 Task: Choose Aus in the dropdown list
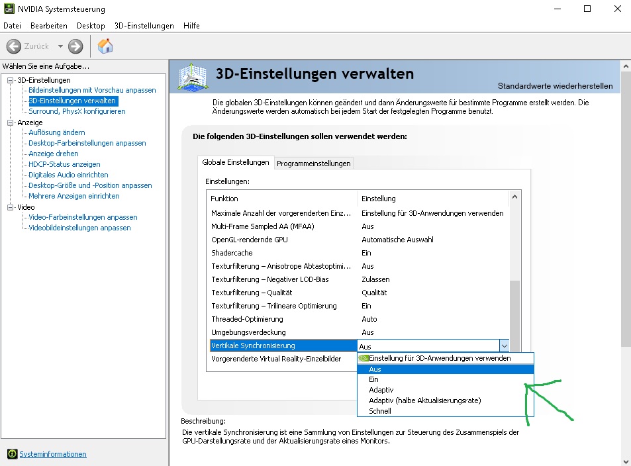[446, 369]
